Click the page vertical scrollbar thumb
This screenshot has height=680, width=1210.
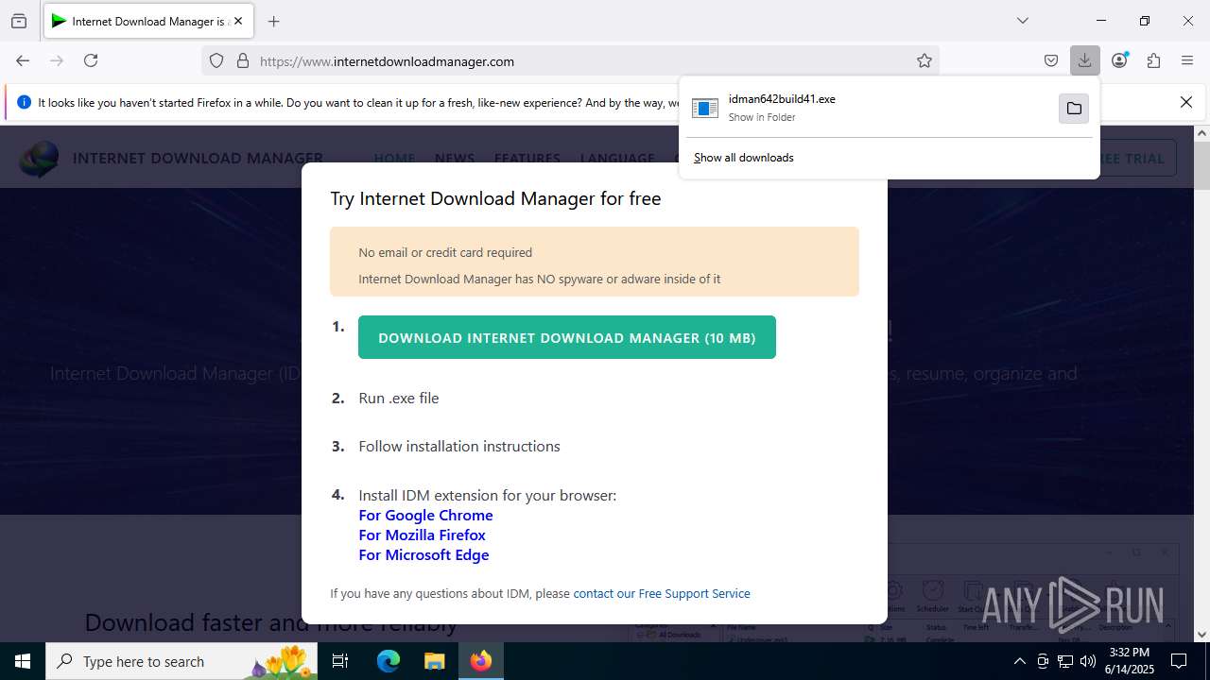coord(1201,166)
